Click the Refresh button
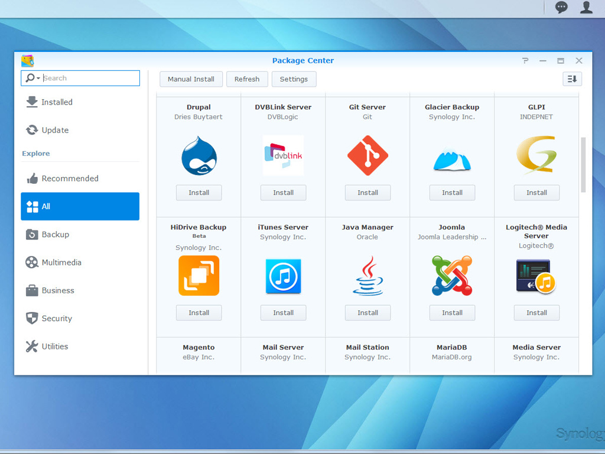Screen dimensions: 605x454 [x=247, y=79]
